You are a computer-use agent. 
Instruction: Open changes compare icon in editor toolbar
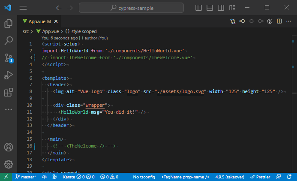[x=233, y=21]
